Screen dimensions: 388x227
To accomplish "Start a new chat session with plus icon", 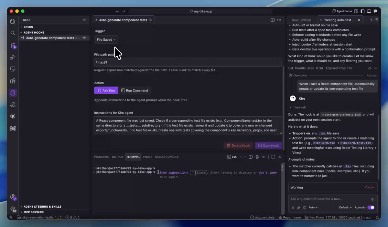I will 371,20.
